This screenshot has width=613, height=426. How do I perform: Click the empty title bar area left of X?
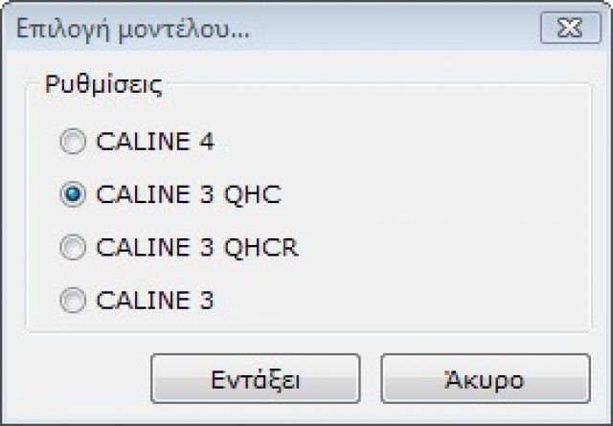click(x=402, y=29)
